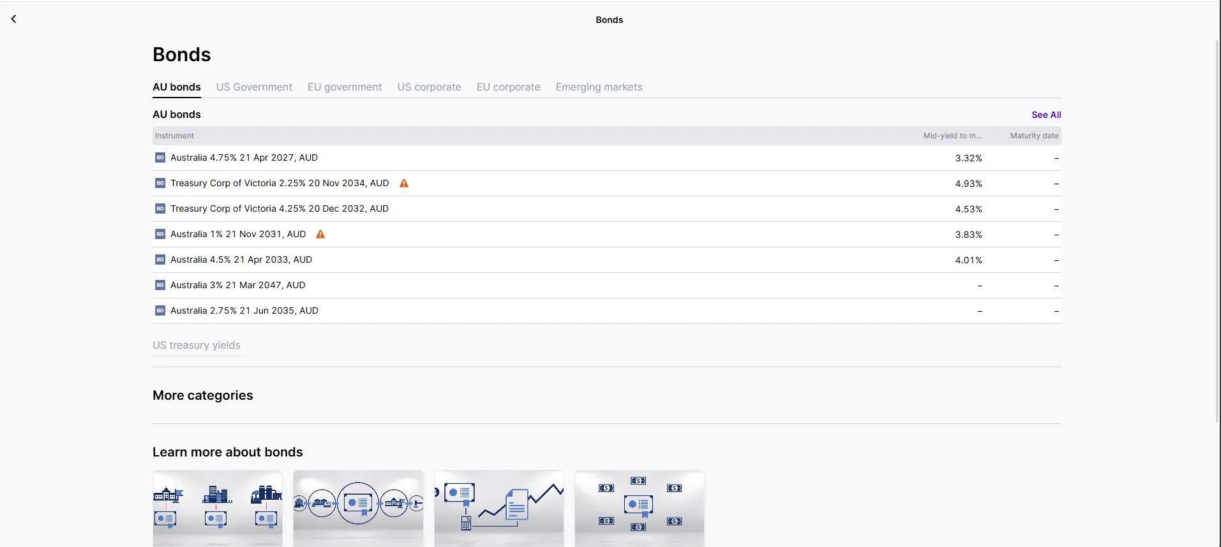The height and width of the screenshot is (547, 1221).
Task: Sort by Mid-yield to maturity column header
Action: pos(952,136)
